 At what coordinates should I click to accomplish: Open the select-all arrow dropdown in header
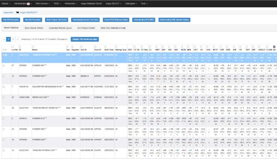(6, 50)
